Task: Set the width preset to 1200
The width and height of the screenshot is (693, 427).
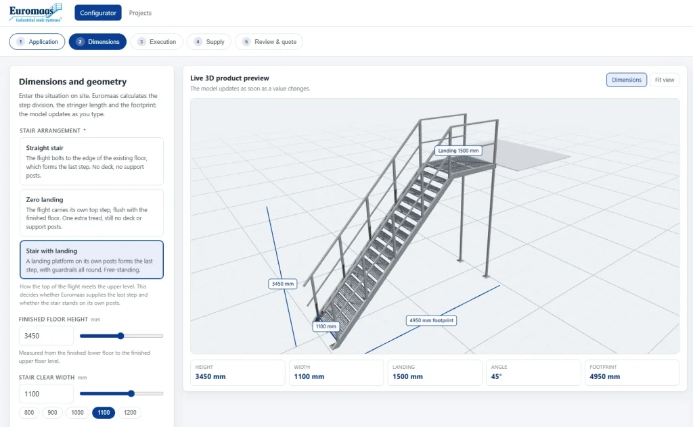Action: 130,412
